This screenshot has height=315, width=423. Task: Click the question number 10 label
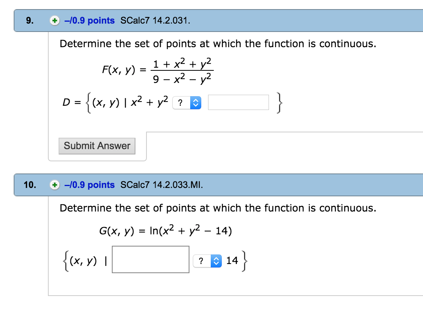tap(30, 185)
